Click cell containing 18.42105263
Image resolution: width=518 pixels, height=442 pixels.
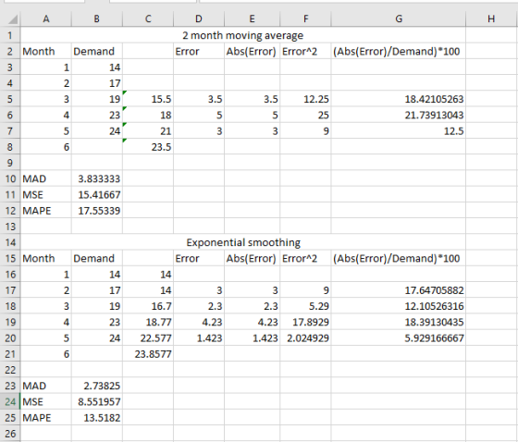(x=399, y=99)
